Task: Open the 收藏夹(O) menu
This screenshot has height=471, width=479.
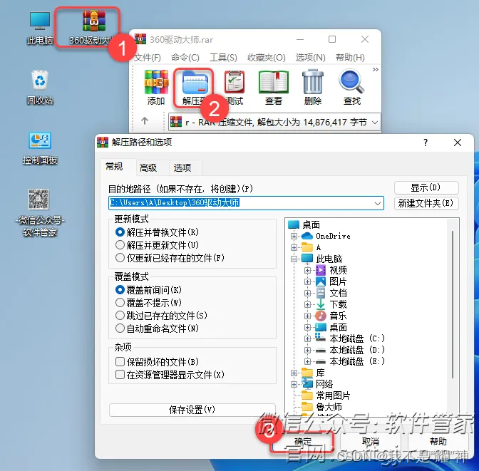Action: coord(267,58)
